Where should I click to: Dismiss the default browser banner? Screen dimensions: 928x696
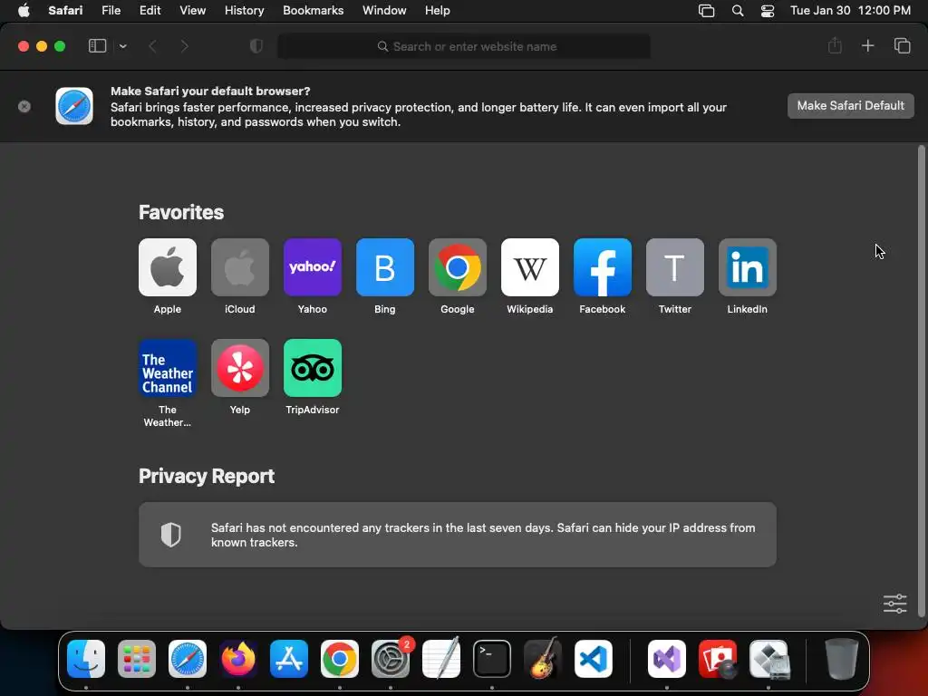24,107
